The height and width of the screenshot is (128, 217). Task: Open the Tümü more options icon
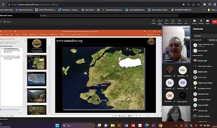(186, 22)
